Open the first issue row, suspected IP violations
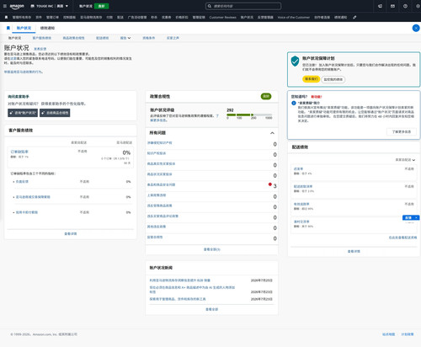Image resolution: width=421 pixels, height=347 pixels. pos(211,143)
